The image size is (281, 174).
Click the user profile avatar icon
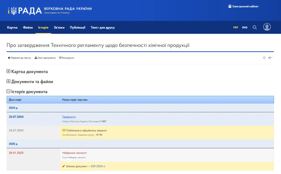coord(267,27)
